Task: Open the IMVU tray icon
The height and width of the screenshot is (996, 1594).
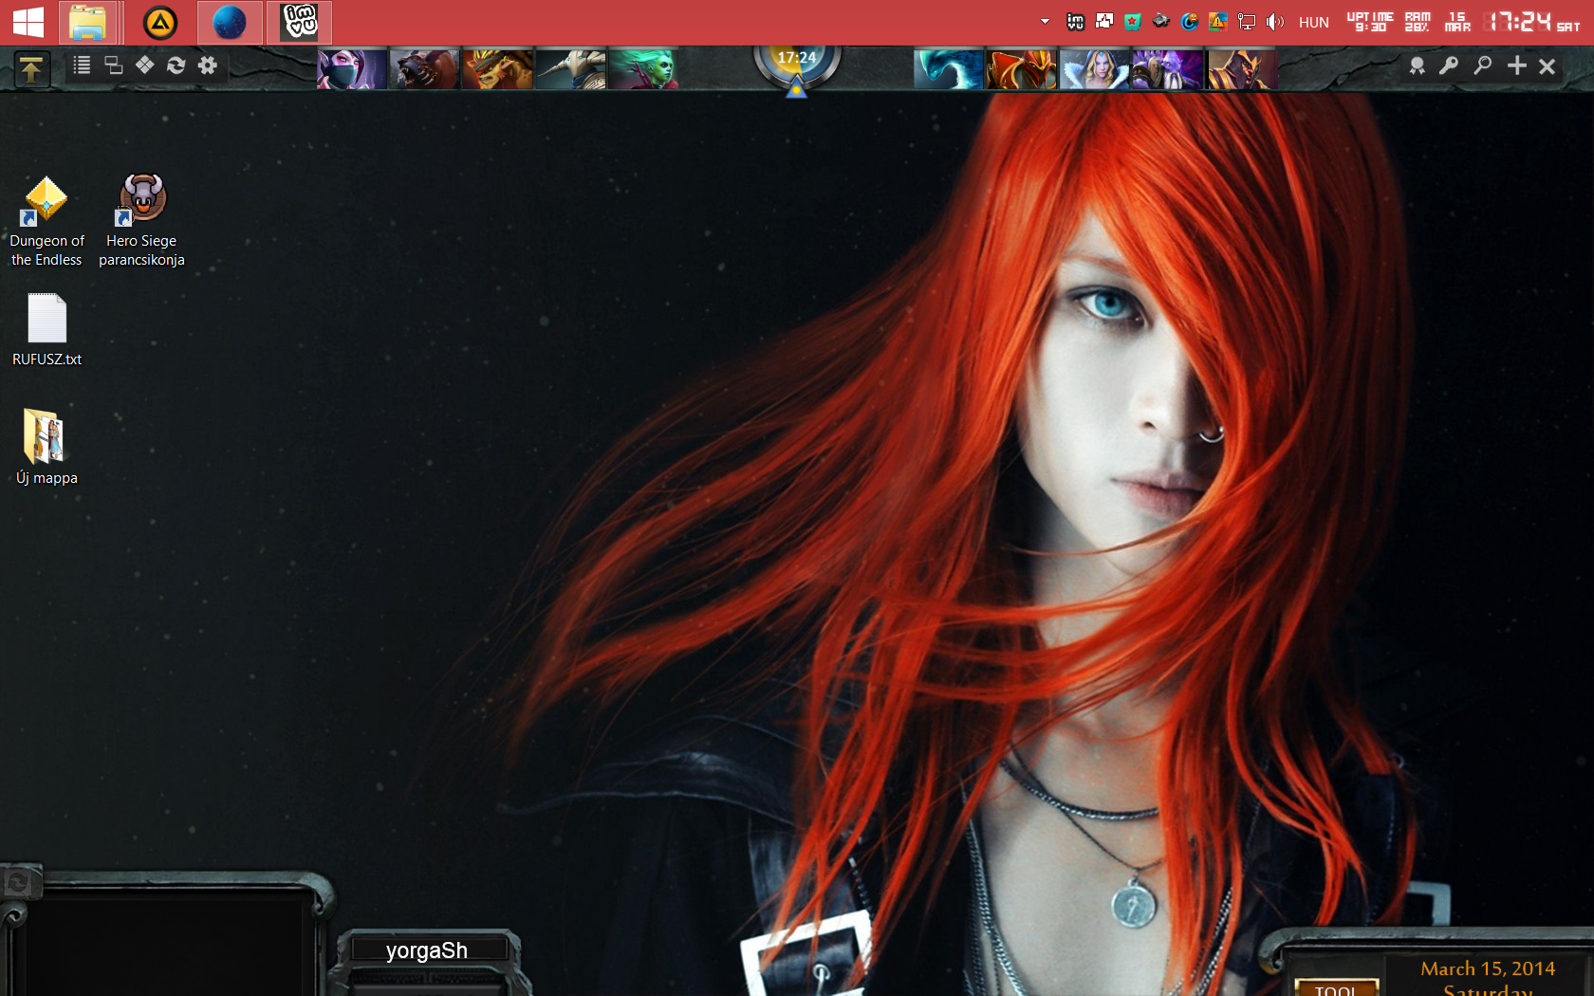Action: click(x=1075, y=22)
